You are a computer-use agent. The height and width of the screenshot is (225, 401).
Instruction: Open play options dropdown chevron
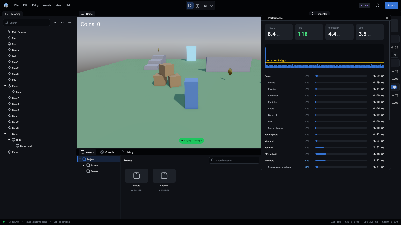click(x=212, y=6)
